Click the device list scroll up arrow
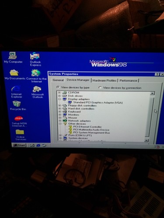The height and width of the screenshot is (218, 164). 152,93
